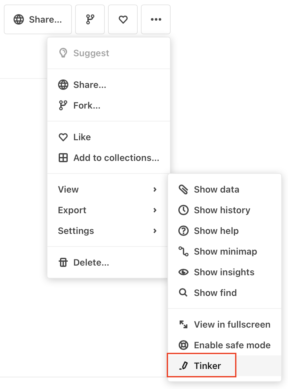Expand the Export submenu
The image size is (288, 389).
pos(106,210)
